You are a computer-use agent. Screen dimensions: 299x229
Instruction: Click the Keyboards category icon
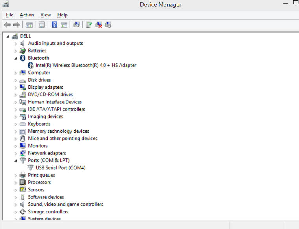pos(23,124)
